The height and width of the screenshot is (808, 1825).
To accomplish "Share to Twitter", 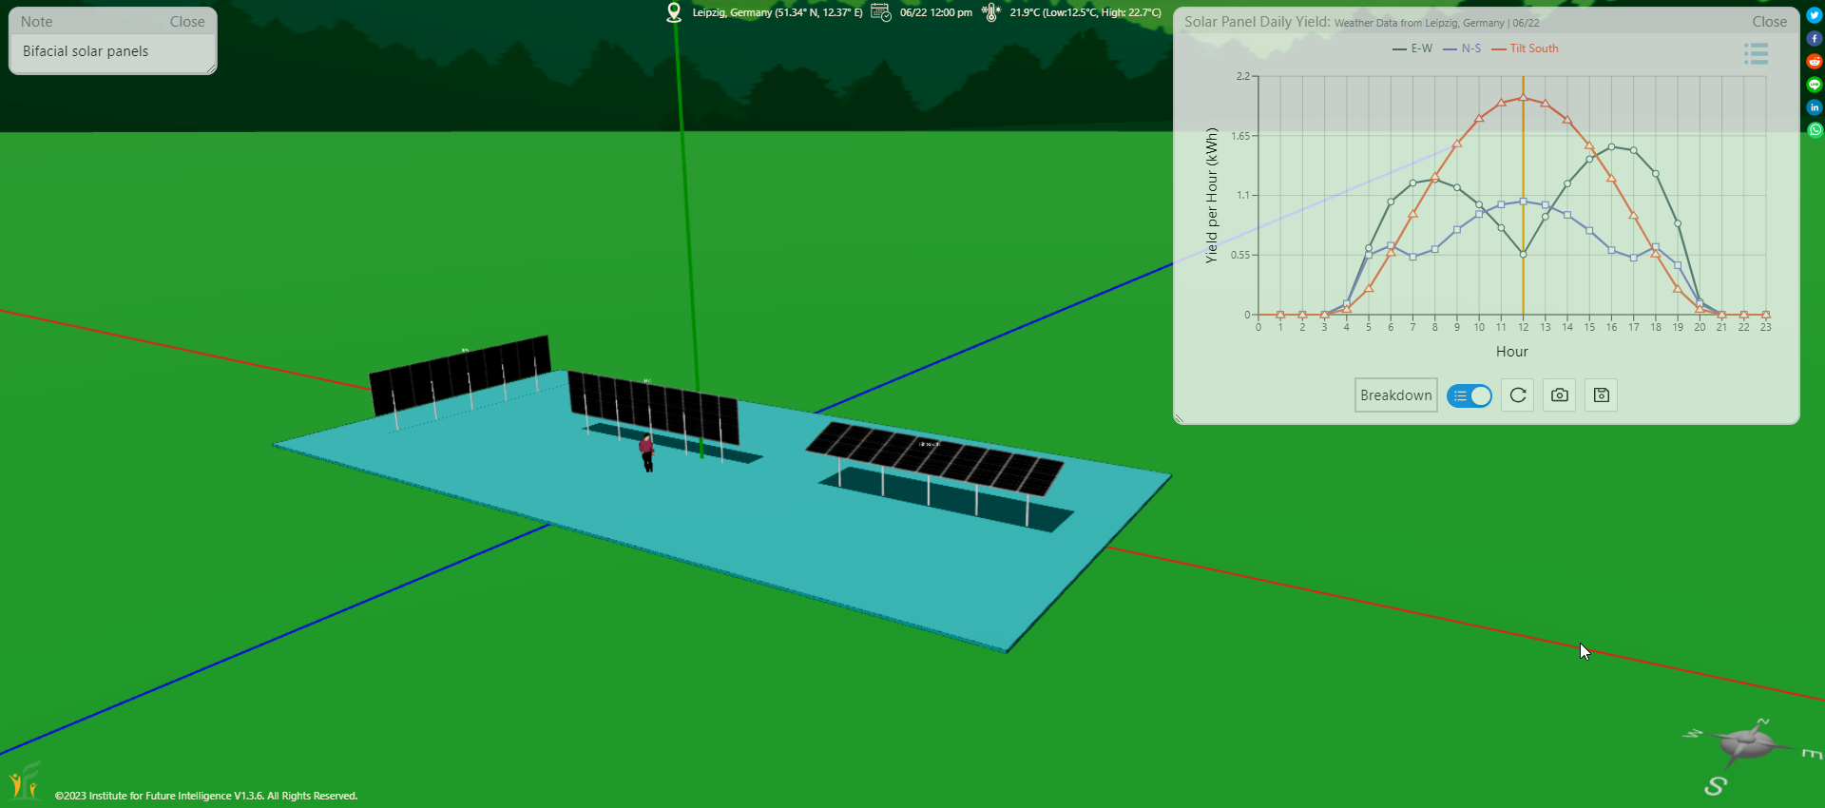I will coord(1815,15).
